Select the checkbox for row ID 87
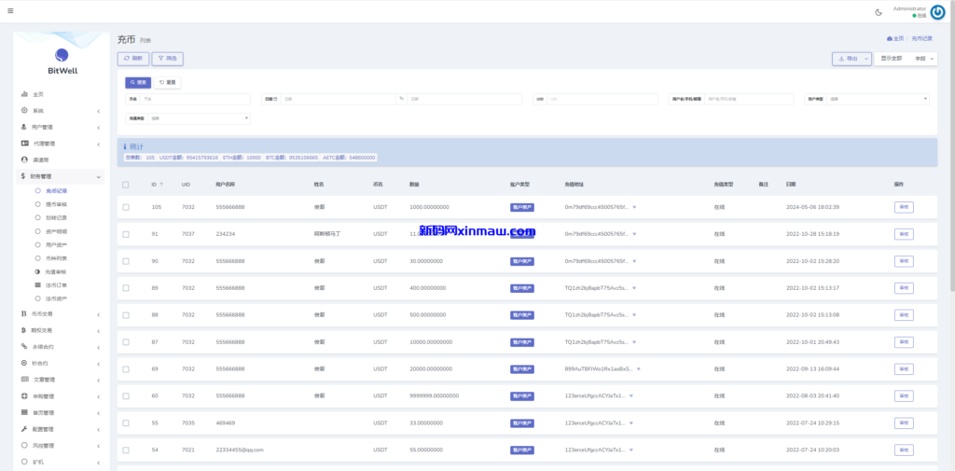 (x=126, y=342)
